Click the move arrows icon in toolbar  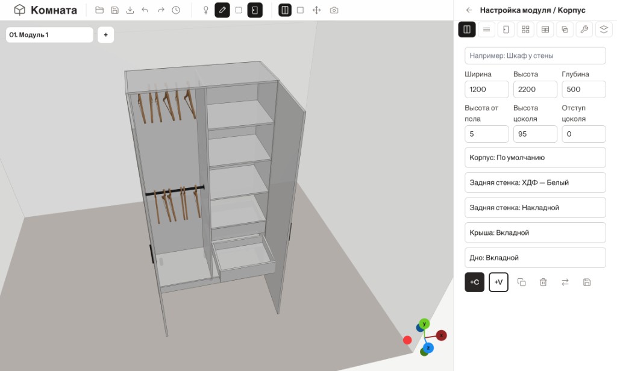click(x=316, y=10)
